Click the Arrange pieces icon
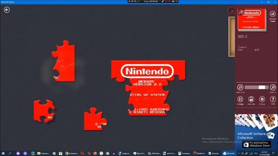 240,99
